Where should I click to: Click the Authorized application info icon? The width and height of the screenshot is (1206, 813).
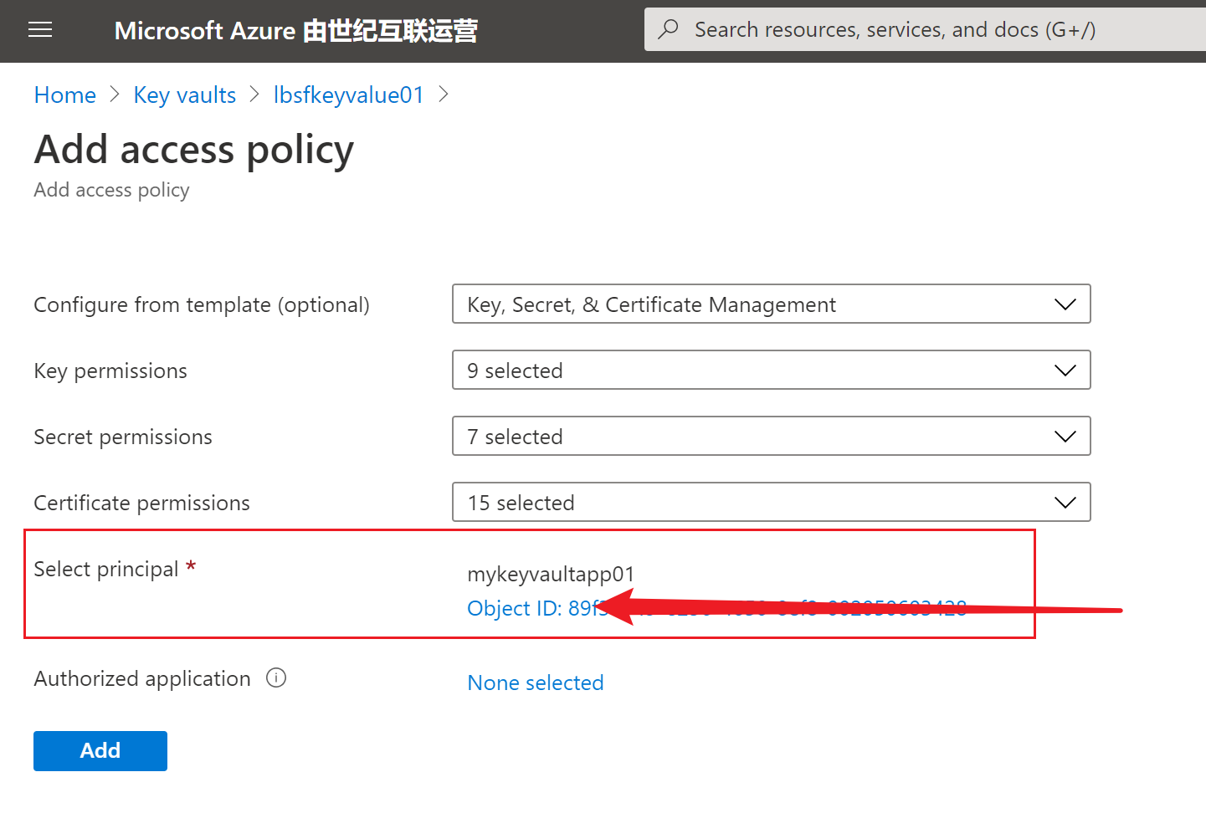(276, 677)
